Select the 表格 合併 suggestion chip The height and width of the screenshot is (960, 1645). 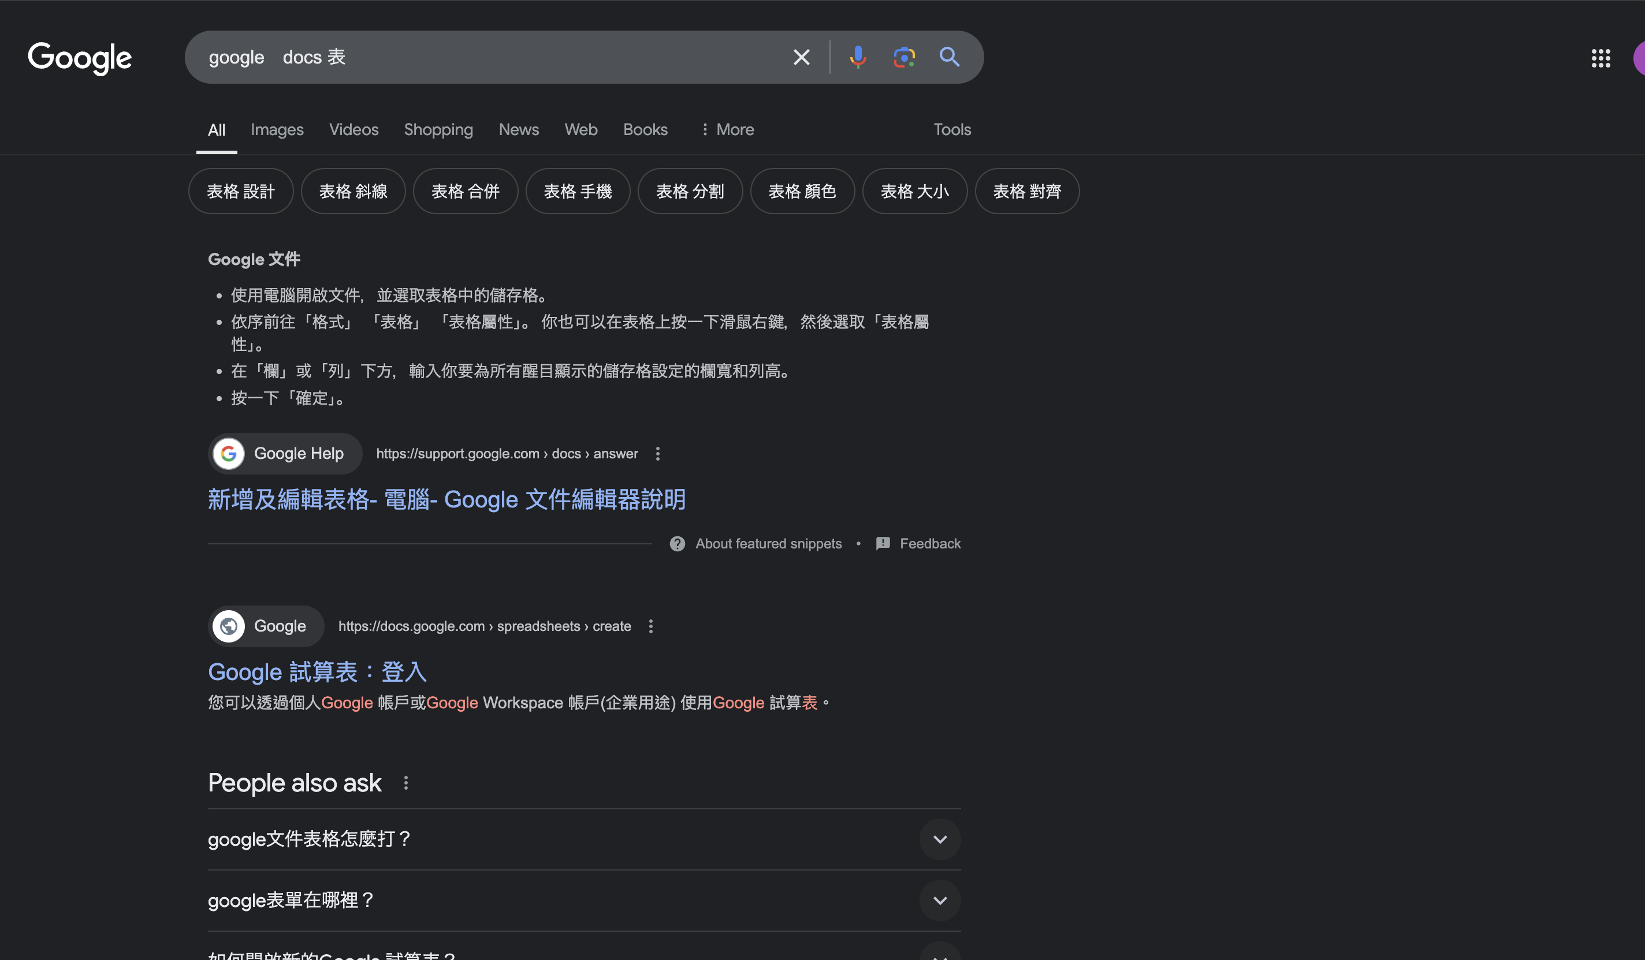(x=465, y=191)
